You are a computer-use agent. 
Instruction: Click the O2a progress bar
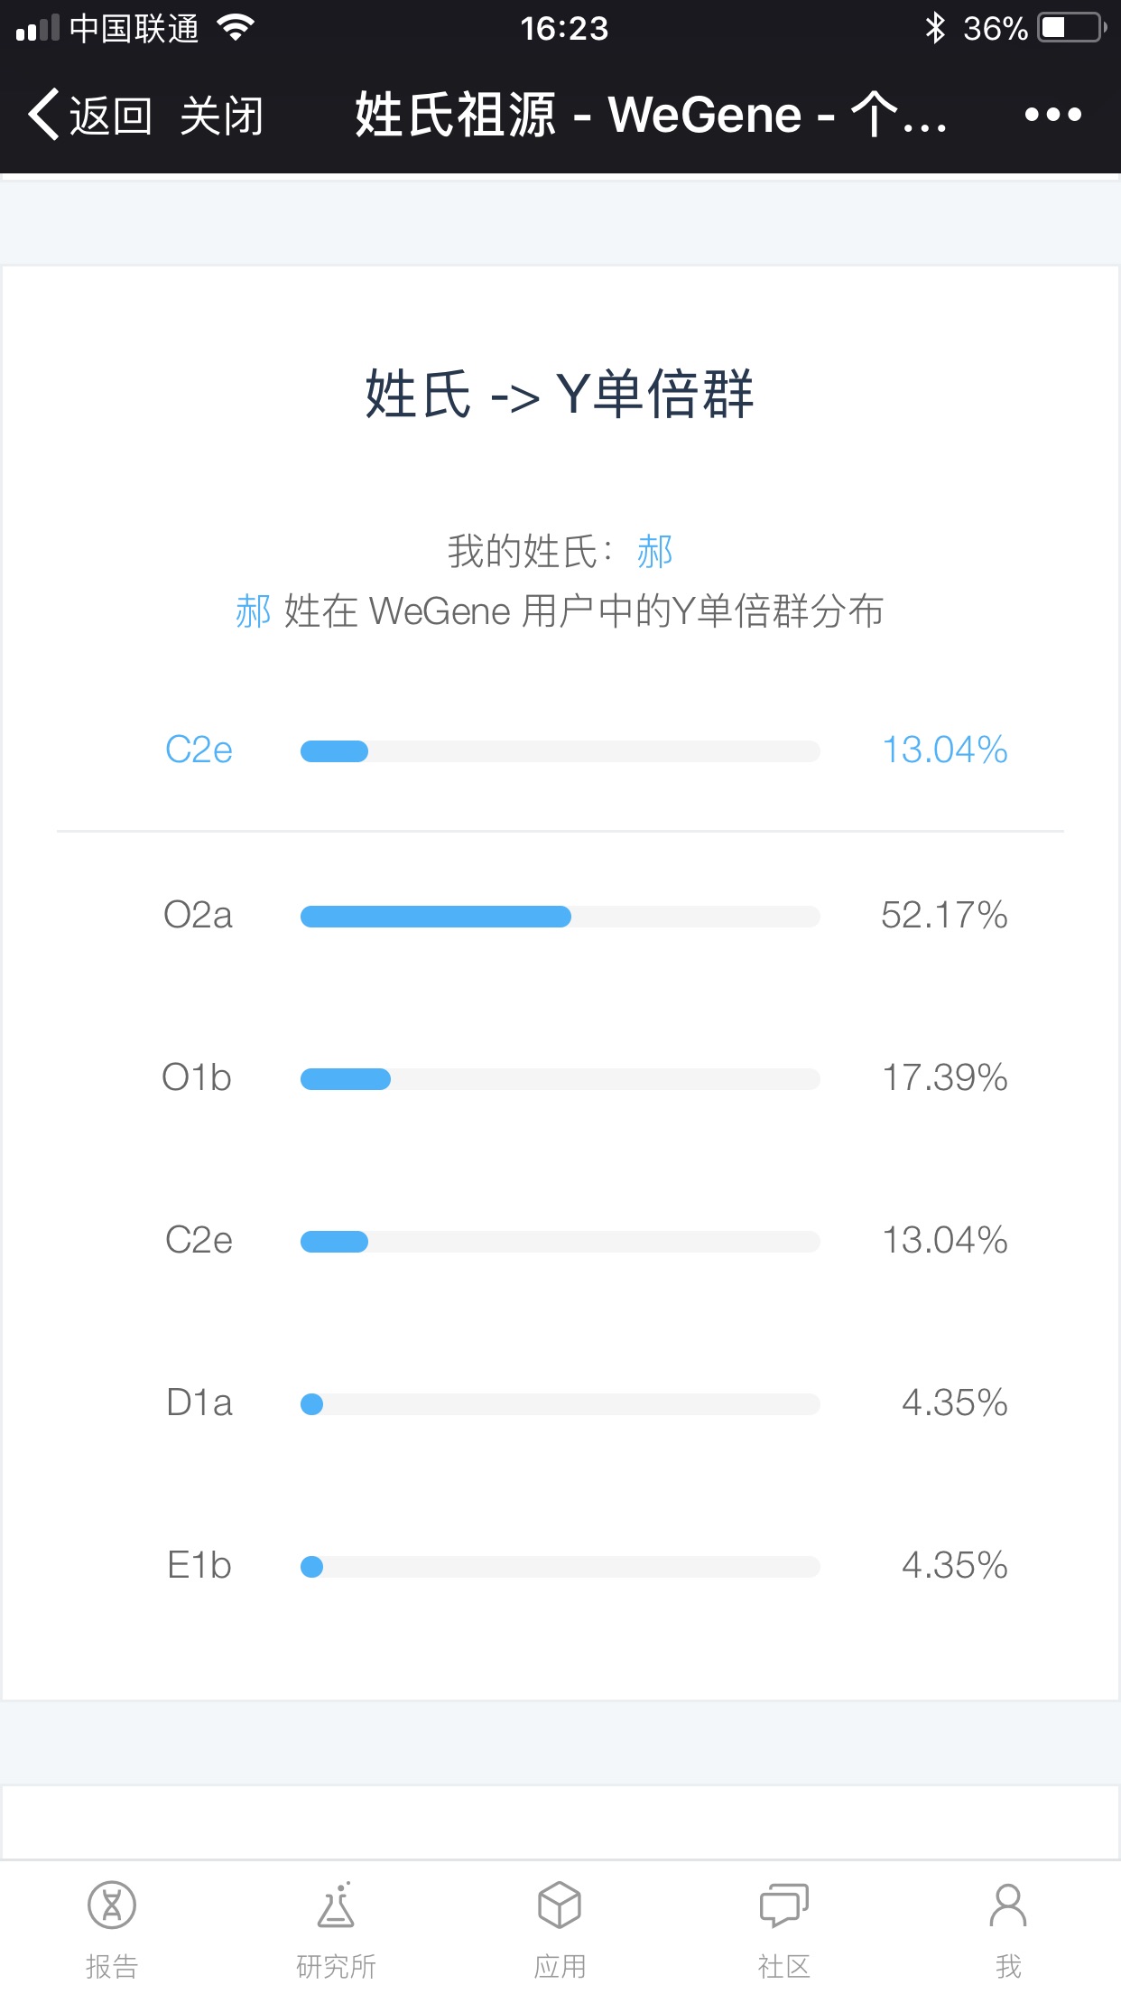[x=560, y=917]
